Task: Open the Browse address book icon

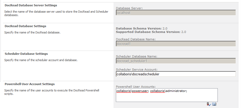Action: click(x=214, y=104)
